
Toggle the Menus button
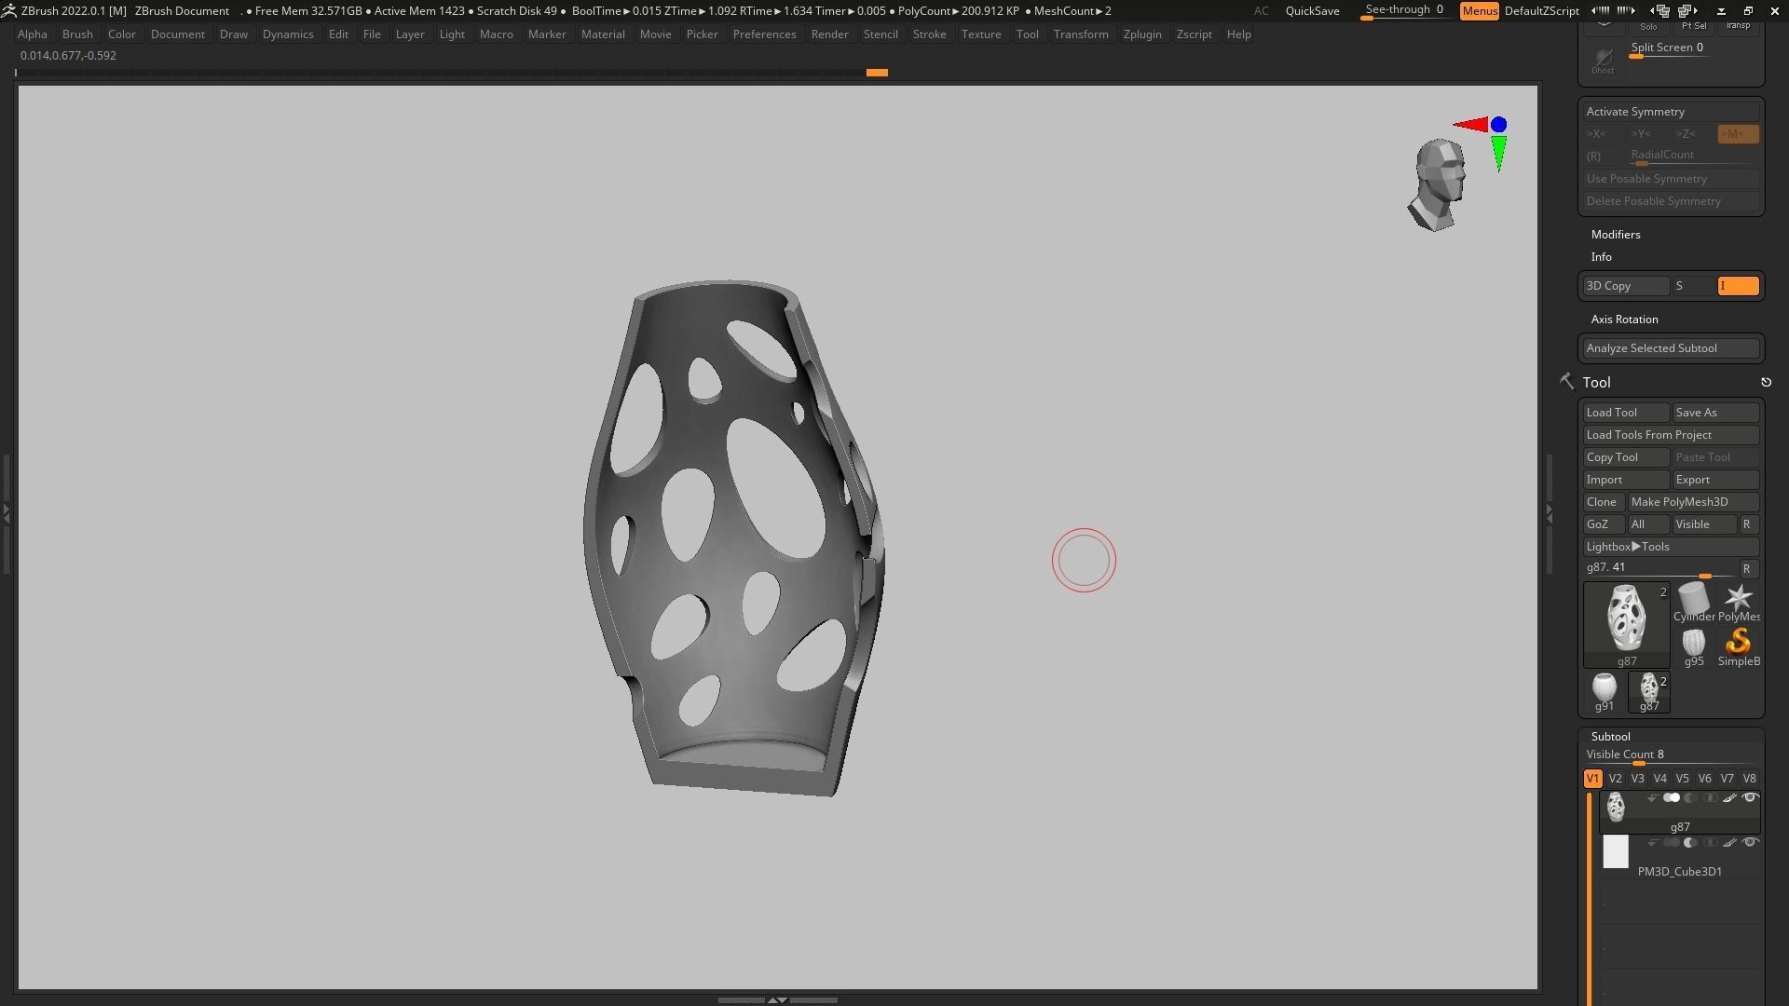pyautogui.click(x=1480, y=11)
